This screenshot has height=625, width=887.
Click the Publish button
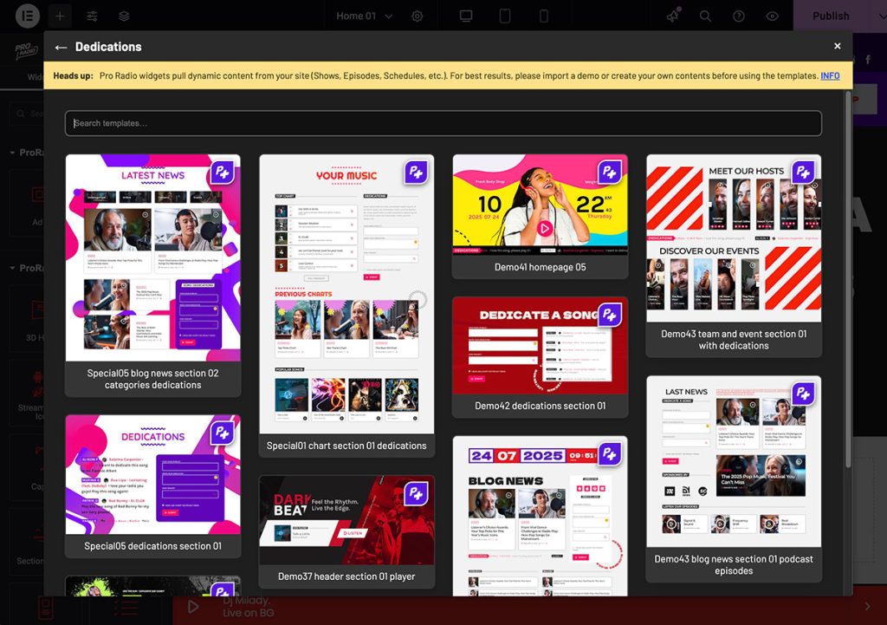point(831,16)
